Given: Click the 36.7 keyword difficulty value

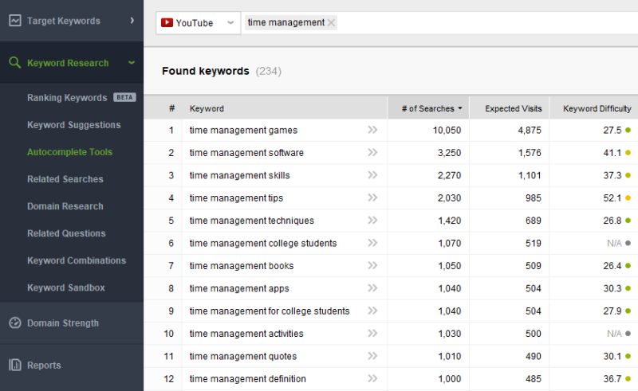Looking at the screenshot, I should click(x=612, y=379).
